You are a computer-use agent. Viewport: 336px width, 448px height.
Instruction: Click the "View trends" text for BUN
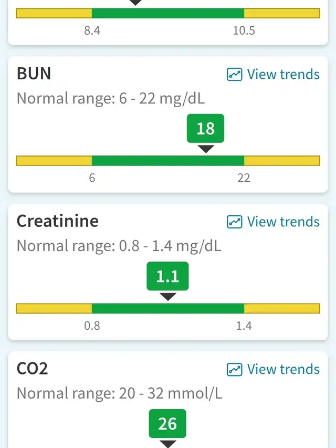283,75
